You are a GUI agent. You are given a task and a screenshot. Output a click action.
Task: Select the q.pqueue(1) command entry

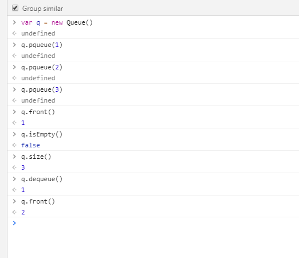tap(42, 45)
